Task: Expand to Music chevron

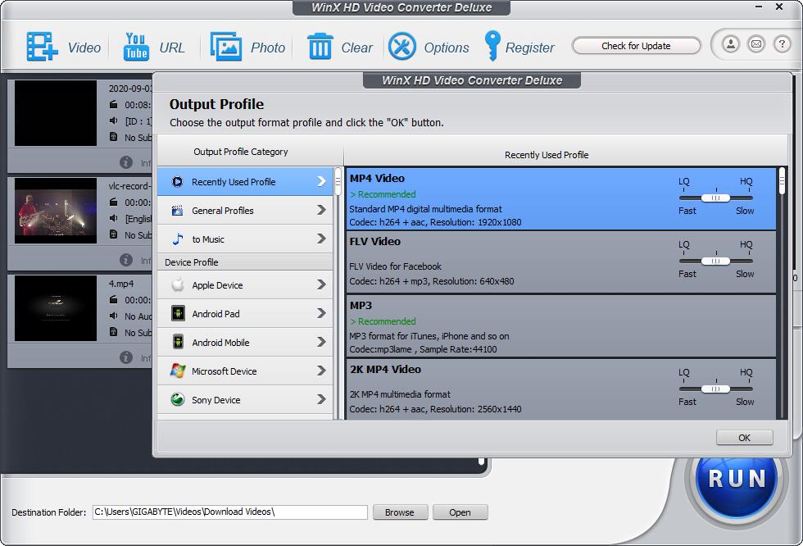Action: pos(321,239)
